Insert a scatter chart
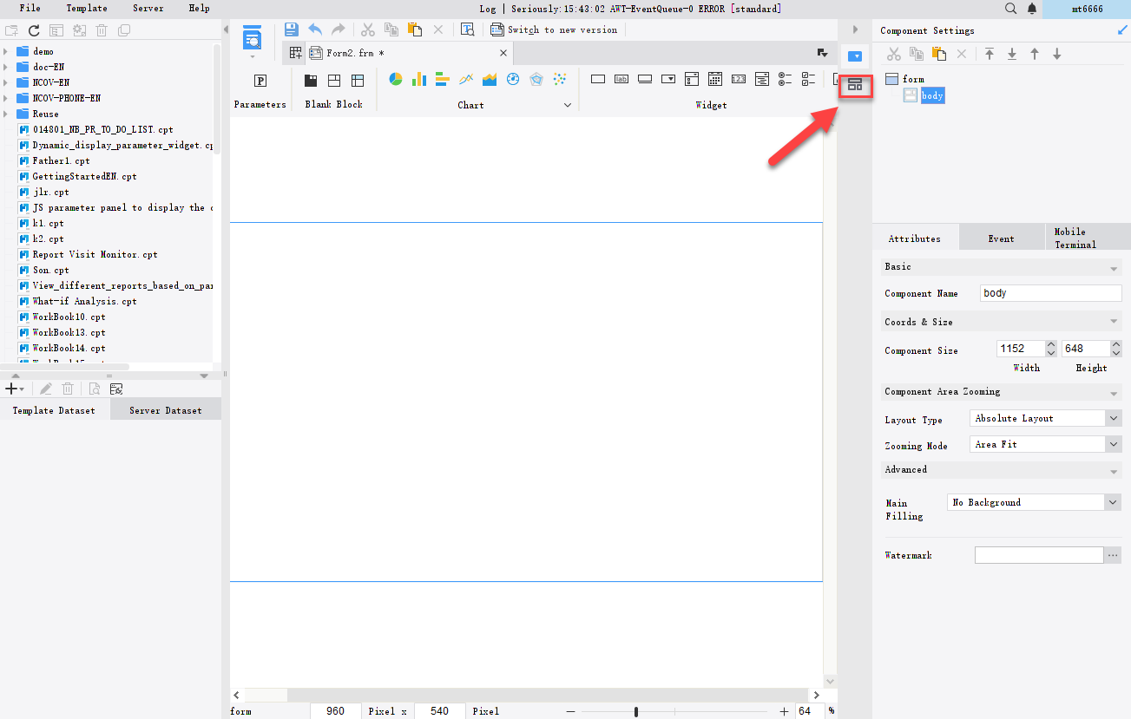Screen dimensions: 1131x719 coord(560,79)
